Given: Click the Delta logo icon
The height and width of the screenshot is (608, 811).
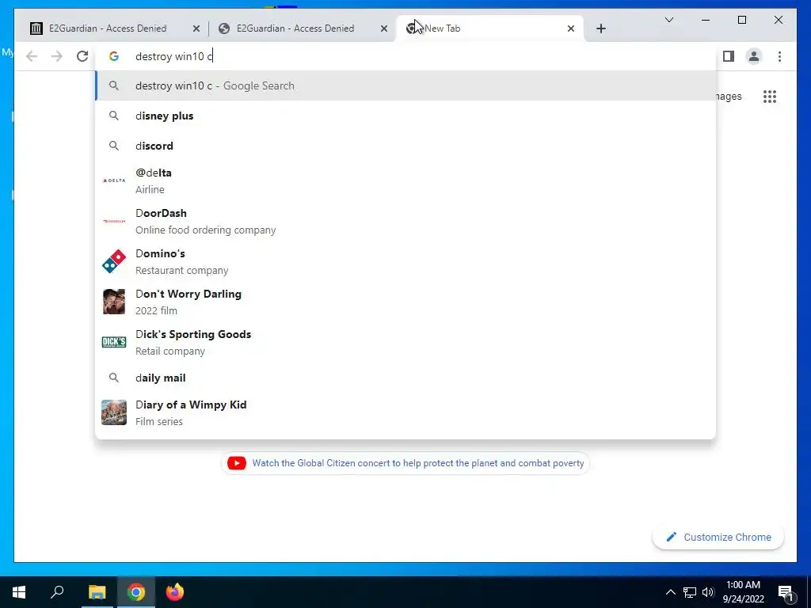Looking at the screenshot, I should (114, 180).
